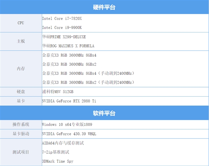Select the 8GBx2（手动调到2400MHz）memory line
The width and height of the screenshot is (209, 166).
tap(88, 82)
